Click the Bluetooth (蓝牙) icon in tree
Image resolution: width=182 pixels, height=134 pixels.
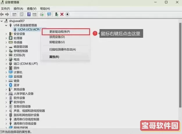pyautogui.click(x=11, y=85)
